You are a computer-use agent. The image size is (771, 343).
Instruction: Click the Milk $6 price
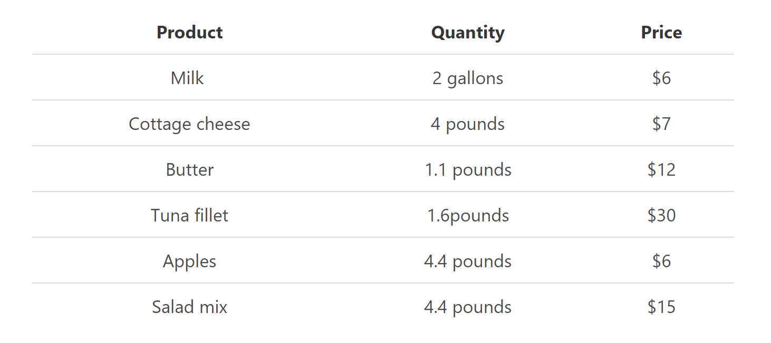661,78
